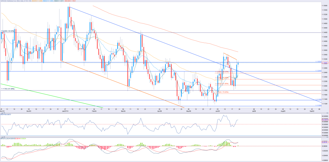Click the 1.14386 (50.00%) Fibonacci label
Screen dimensions: 329x162
(x=8, y=31)
